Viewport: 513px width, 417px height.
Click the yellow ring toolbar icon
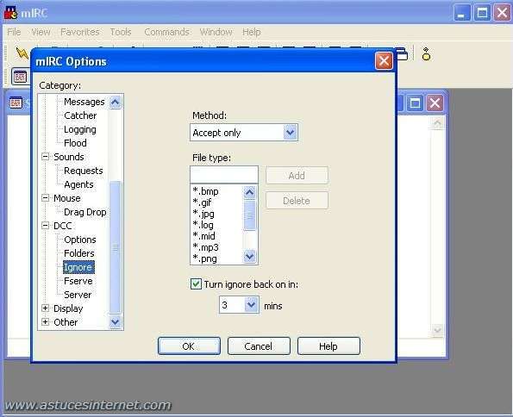pyautogui.click(x=426, y=54)
